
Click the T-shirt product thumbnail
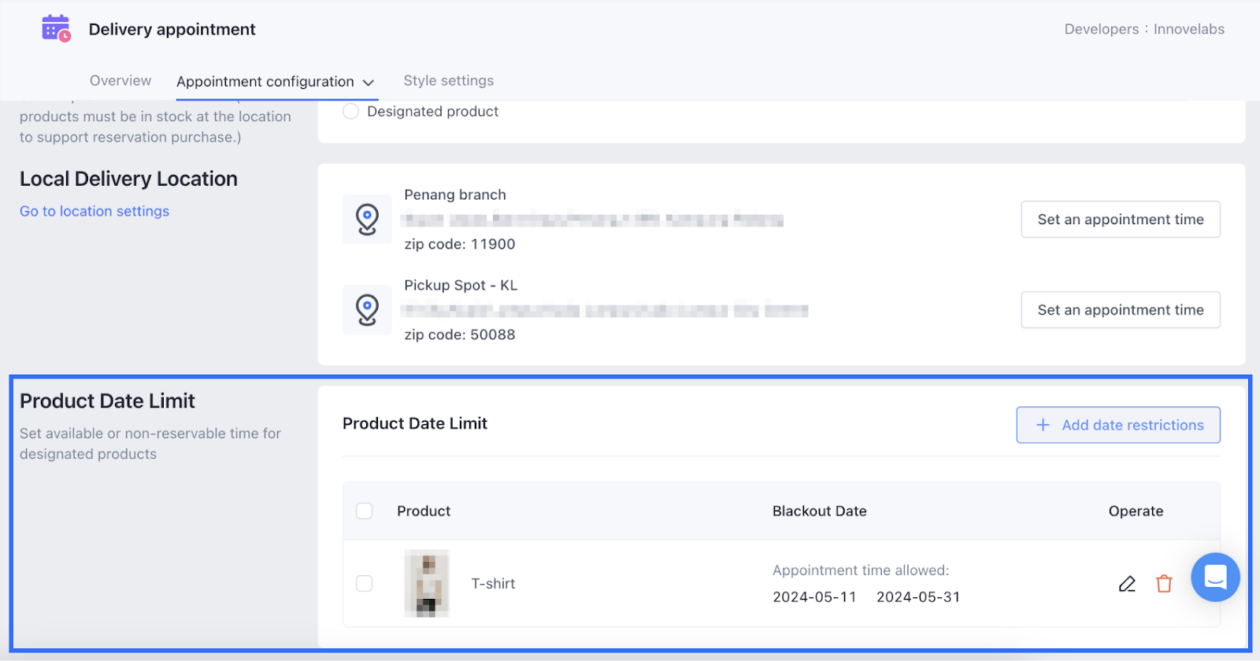click(x=427, y=583)
